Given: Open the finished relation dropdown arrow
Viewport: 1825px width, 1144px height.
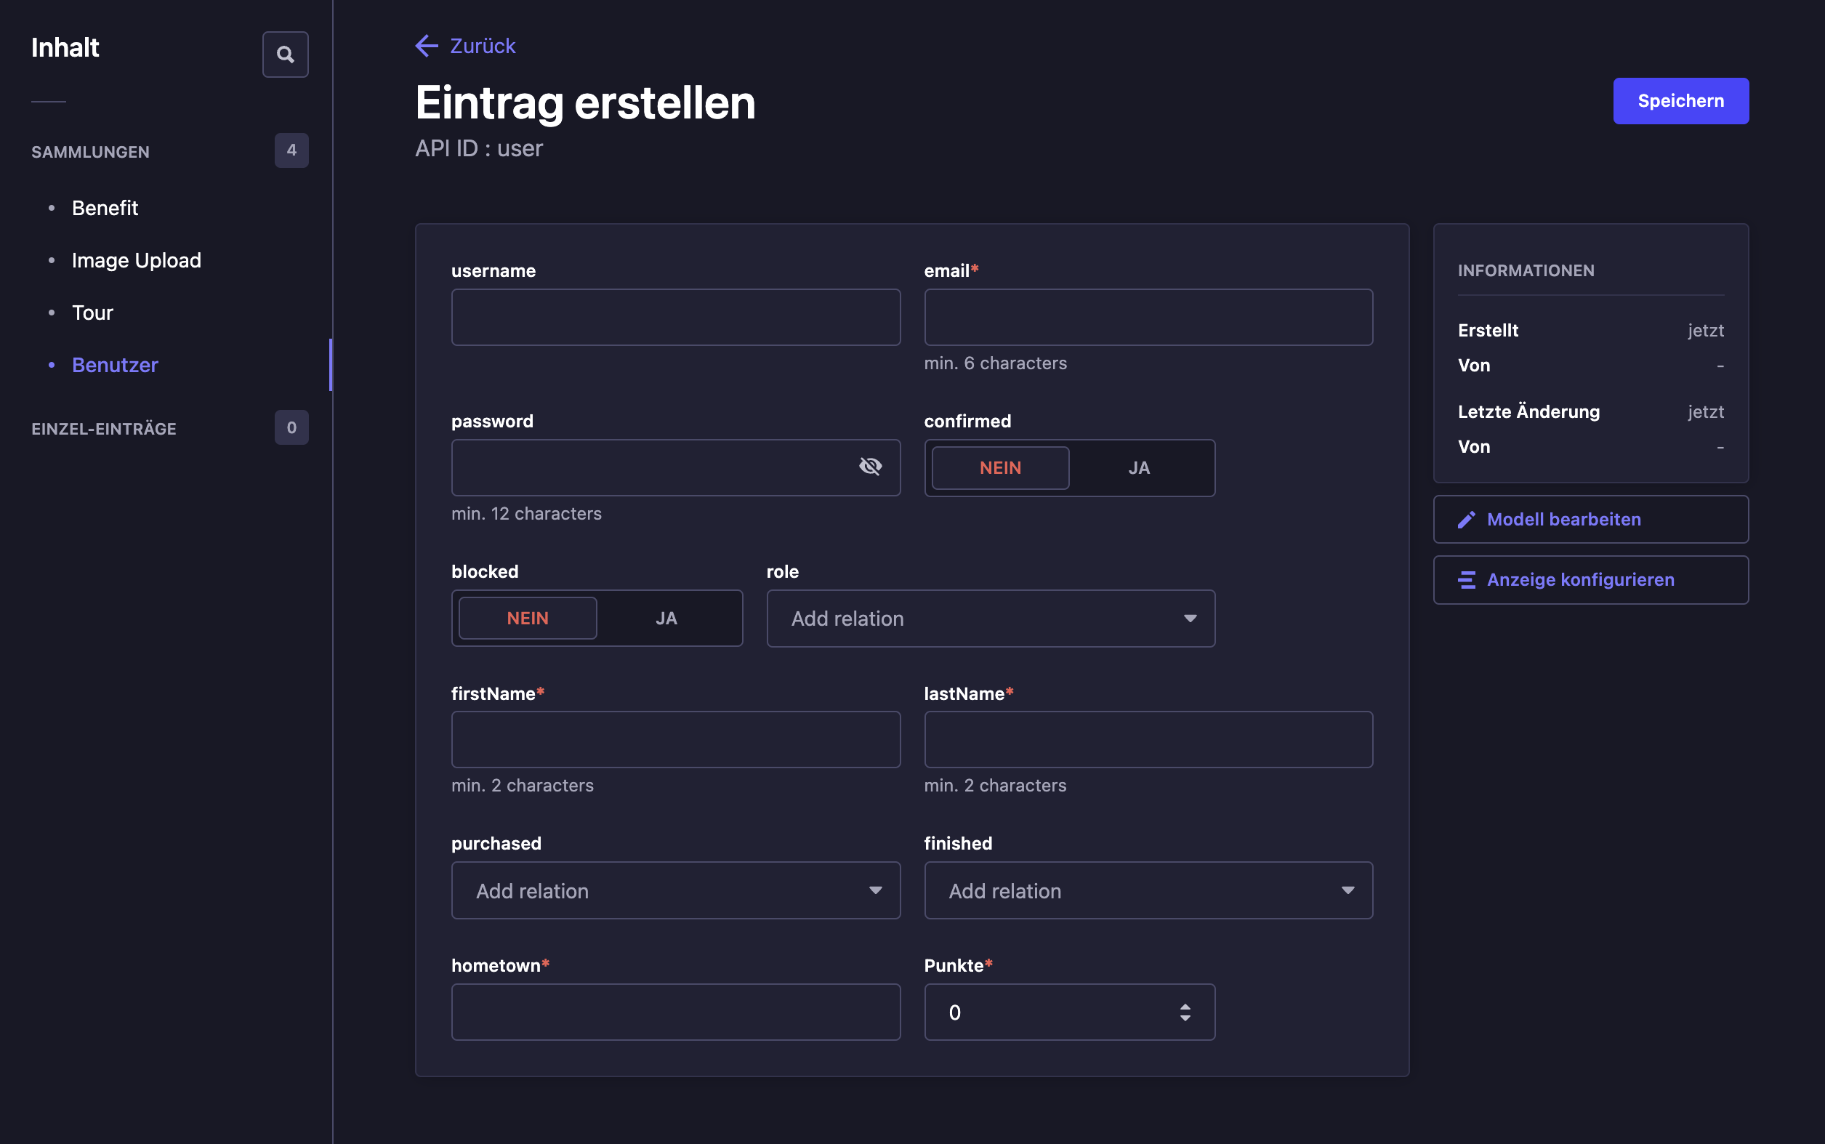Looking at the screenshot, I should (x=1347, y=890).
